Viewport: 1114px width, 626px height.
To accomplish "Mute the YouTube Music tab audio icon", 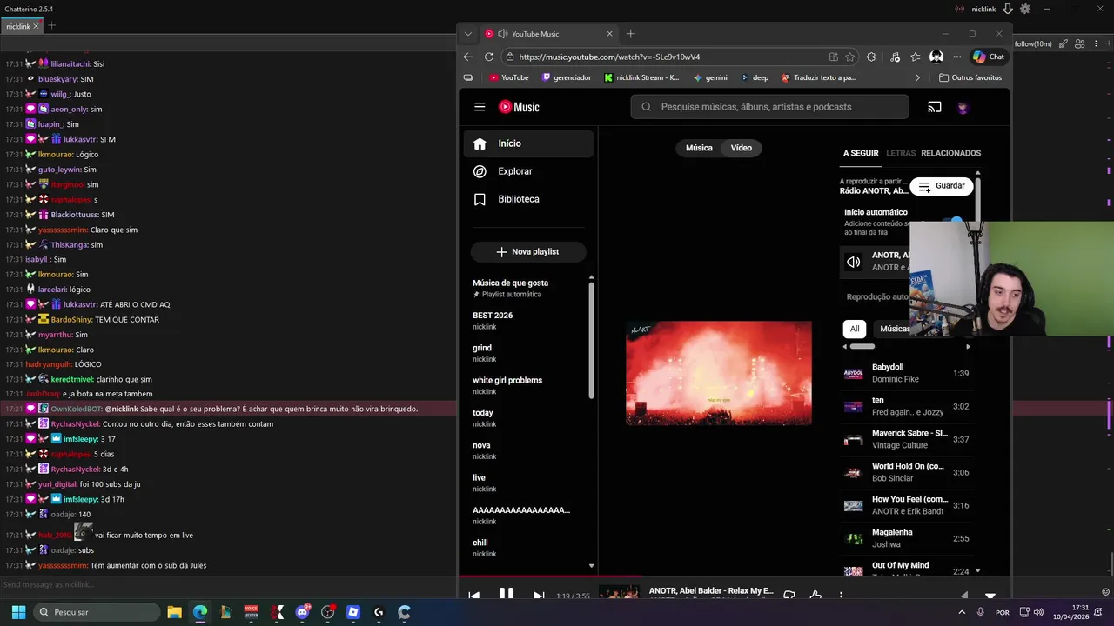I will pos(503,34).
